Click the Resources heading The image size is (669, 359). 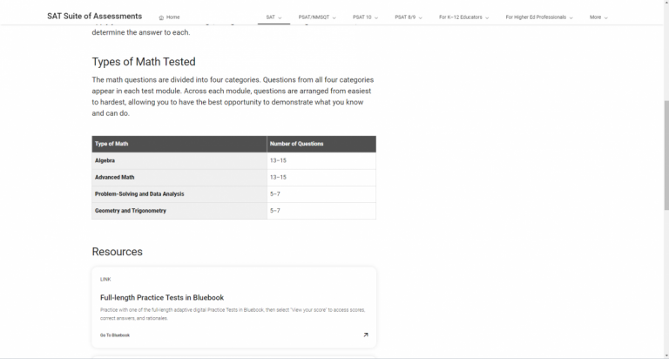pyautogui.click(x=117, y=252)
